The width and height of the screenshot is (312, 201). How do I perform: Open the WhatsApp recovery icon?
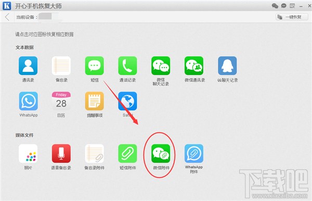(28, 101)
